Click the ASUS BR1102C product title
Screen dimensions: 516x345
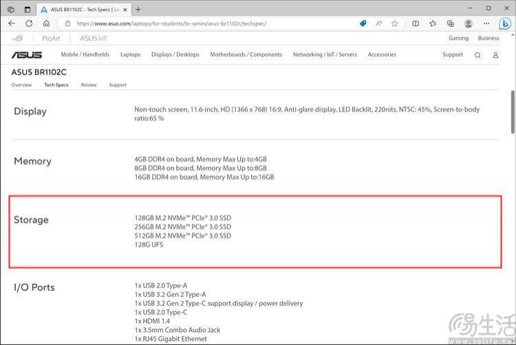tap(39, 72)
